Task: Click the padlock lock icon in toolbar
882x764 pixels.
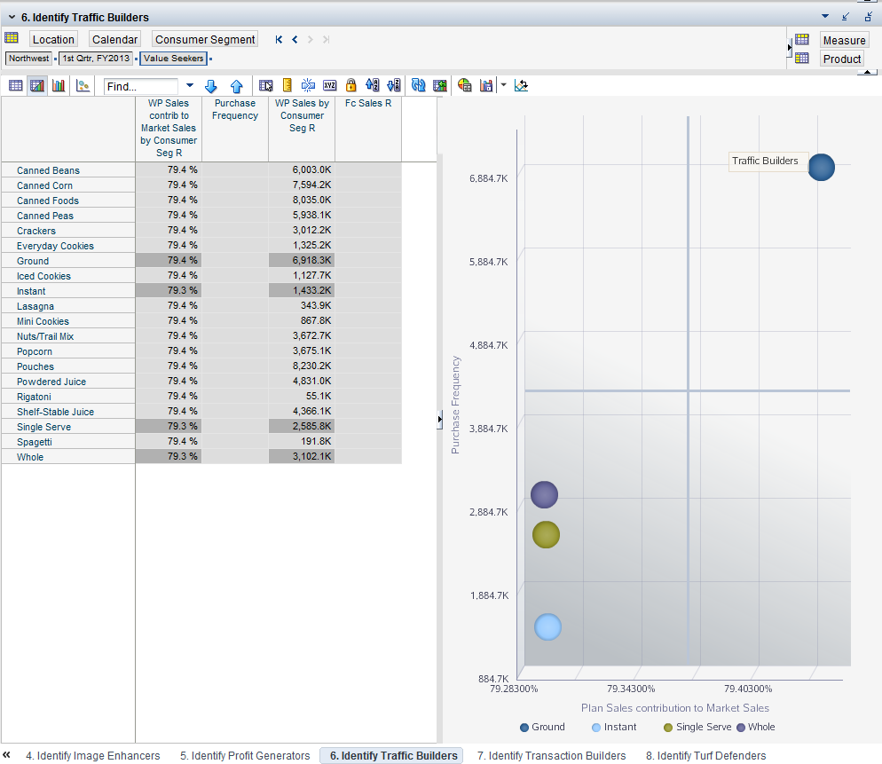Action: 350,86
